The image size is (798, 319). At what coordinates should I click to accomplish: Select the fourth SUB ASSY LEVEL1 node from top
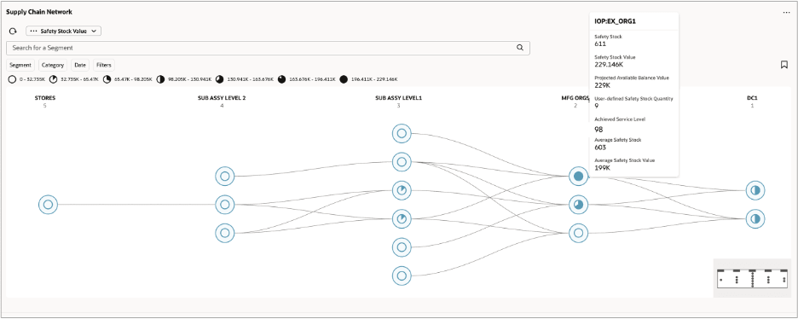point(402,218)
